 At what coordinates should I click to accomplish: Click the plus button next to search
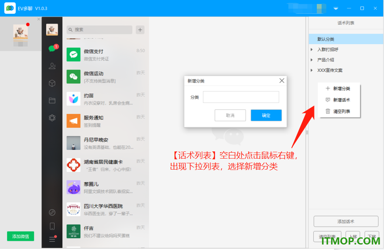point(140,30)
